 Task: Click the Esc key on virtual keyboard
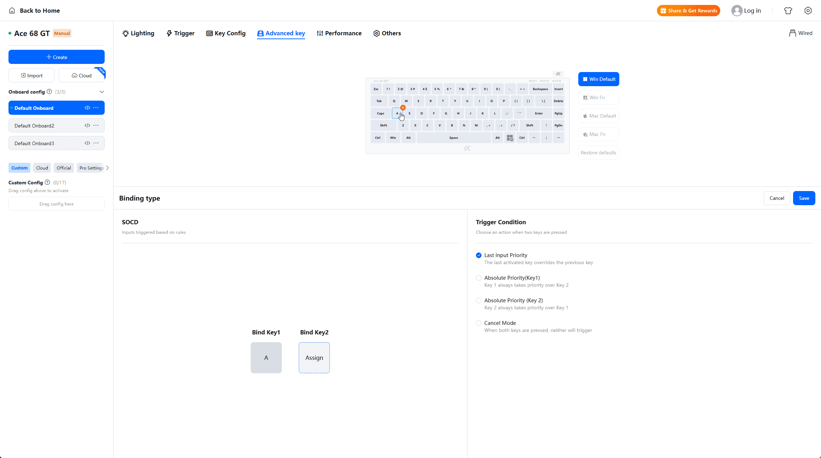coord(376,89)
